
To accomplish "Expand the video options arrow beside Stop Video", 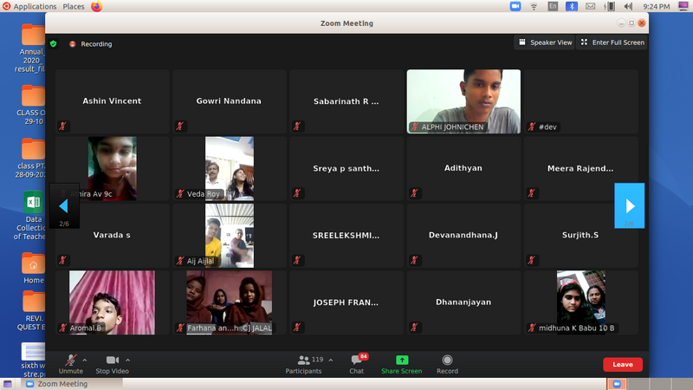I will [x=127, y=360].
